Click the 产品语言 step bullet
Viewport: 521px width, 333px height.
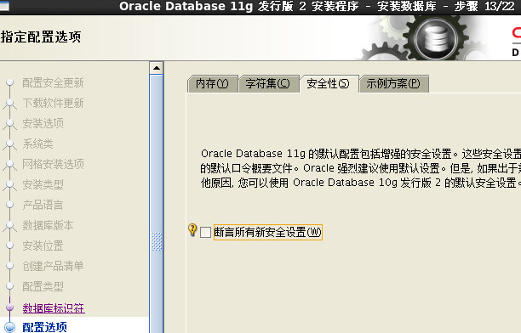tap(10, 205)
